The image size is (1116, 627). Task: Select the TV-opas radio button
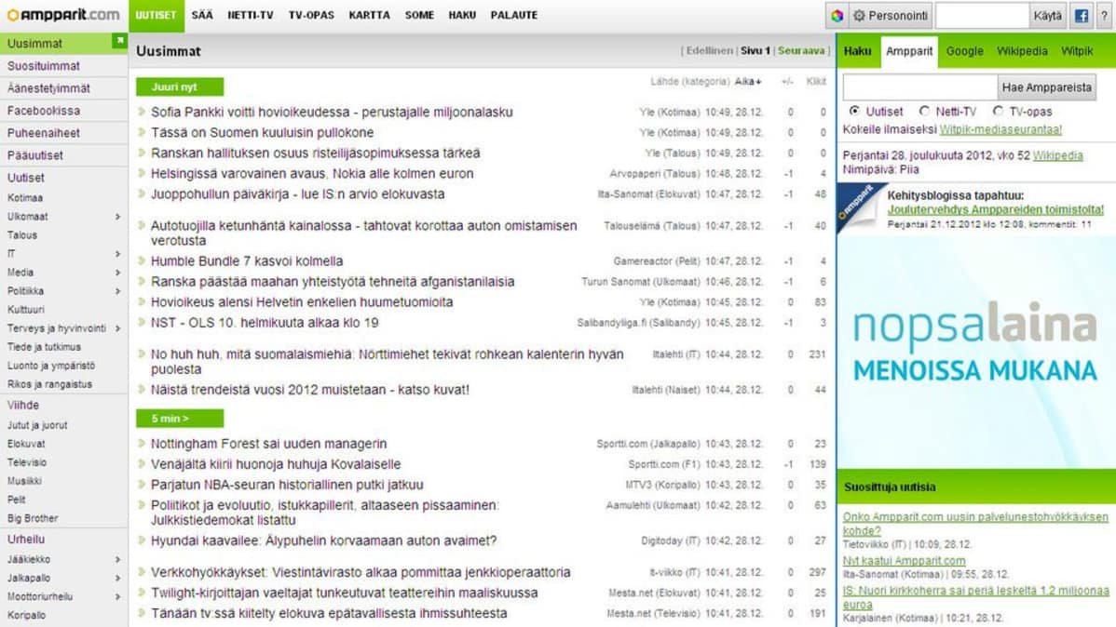pos(998,111)
